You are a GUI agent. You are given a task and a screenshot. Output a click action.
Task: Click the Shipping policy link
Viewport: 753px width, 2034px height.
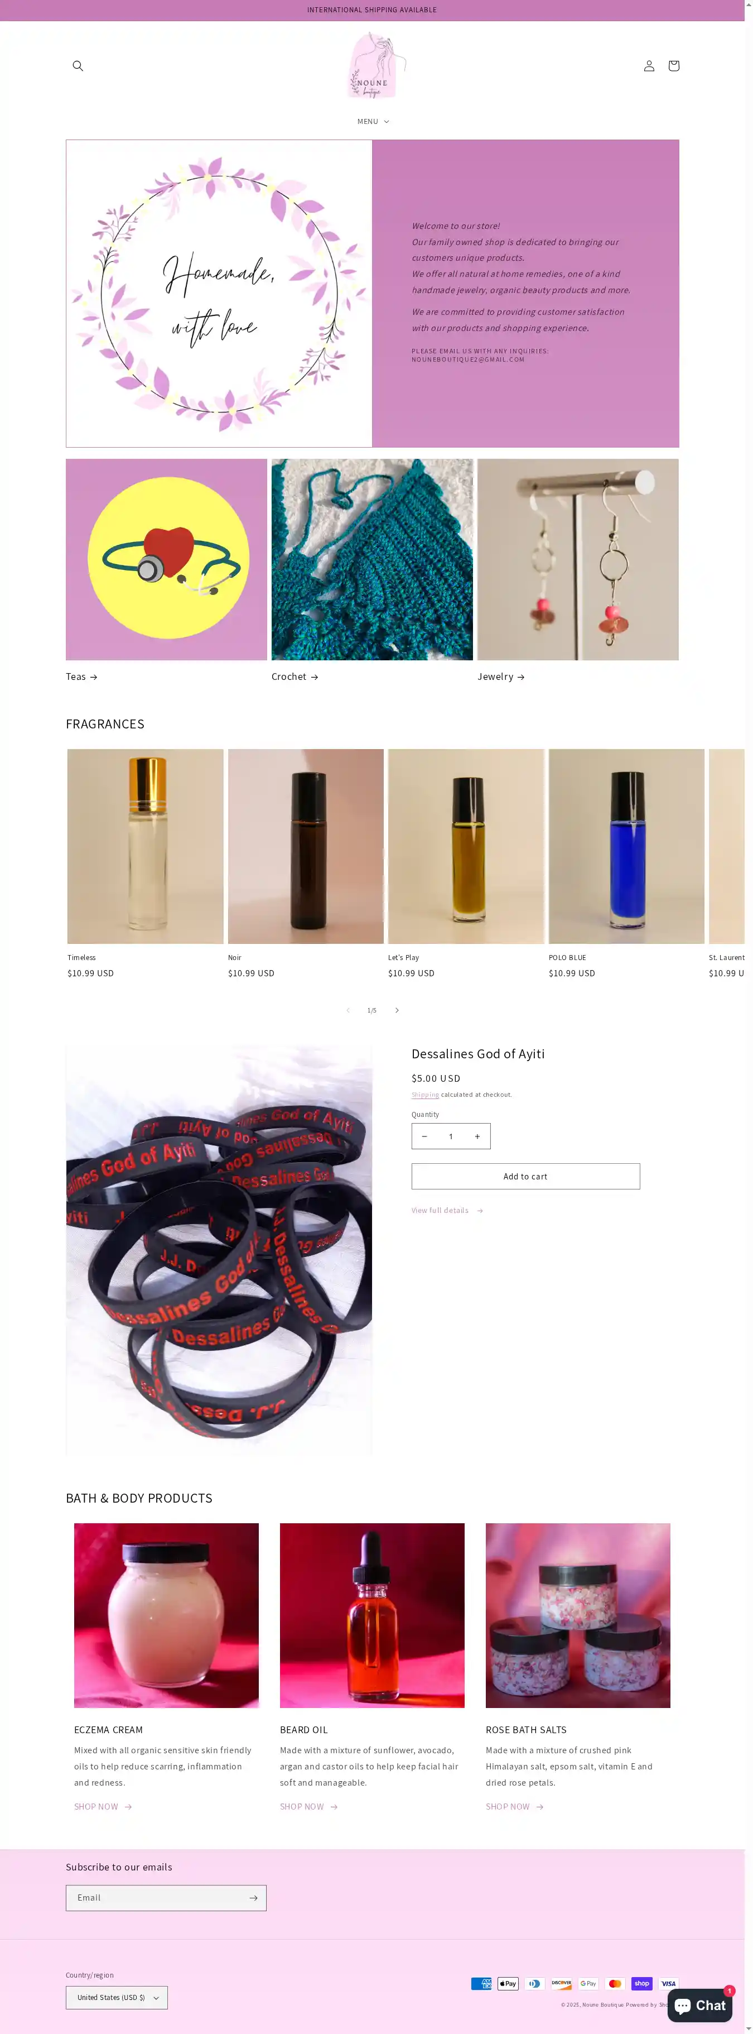click(424, 1095)
